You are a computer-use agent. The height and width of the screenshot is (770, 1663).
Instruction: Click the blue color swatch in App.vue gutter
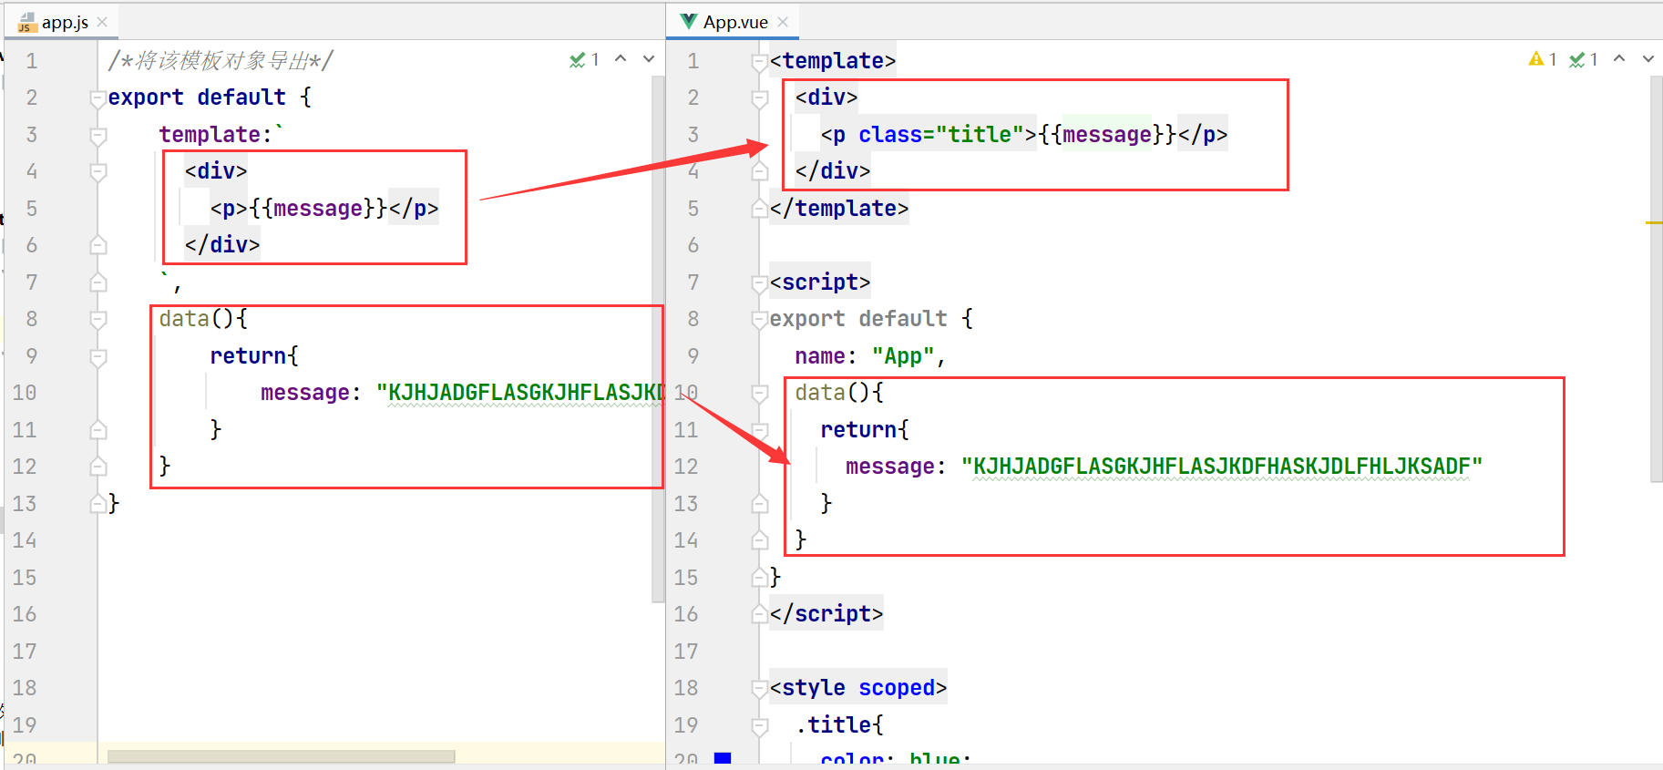[x=723, y=757]
